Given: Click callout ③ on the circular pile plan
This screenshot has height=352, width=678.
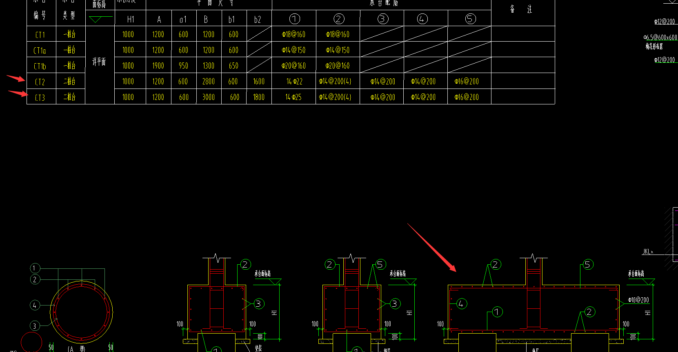Looking at the screenshot, I should [x=35, y=326].
